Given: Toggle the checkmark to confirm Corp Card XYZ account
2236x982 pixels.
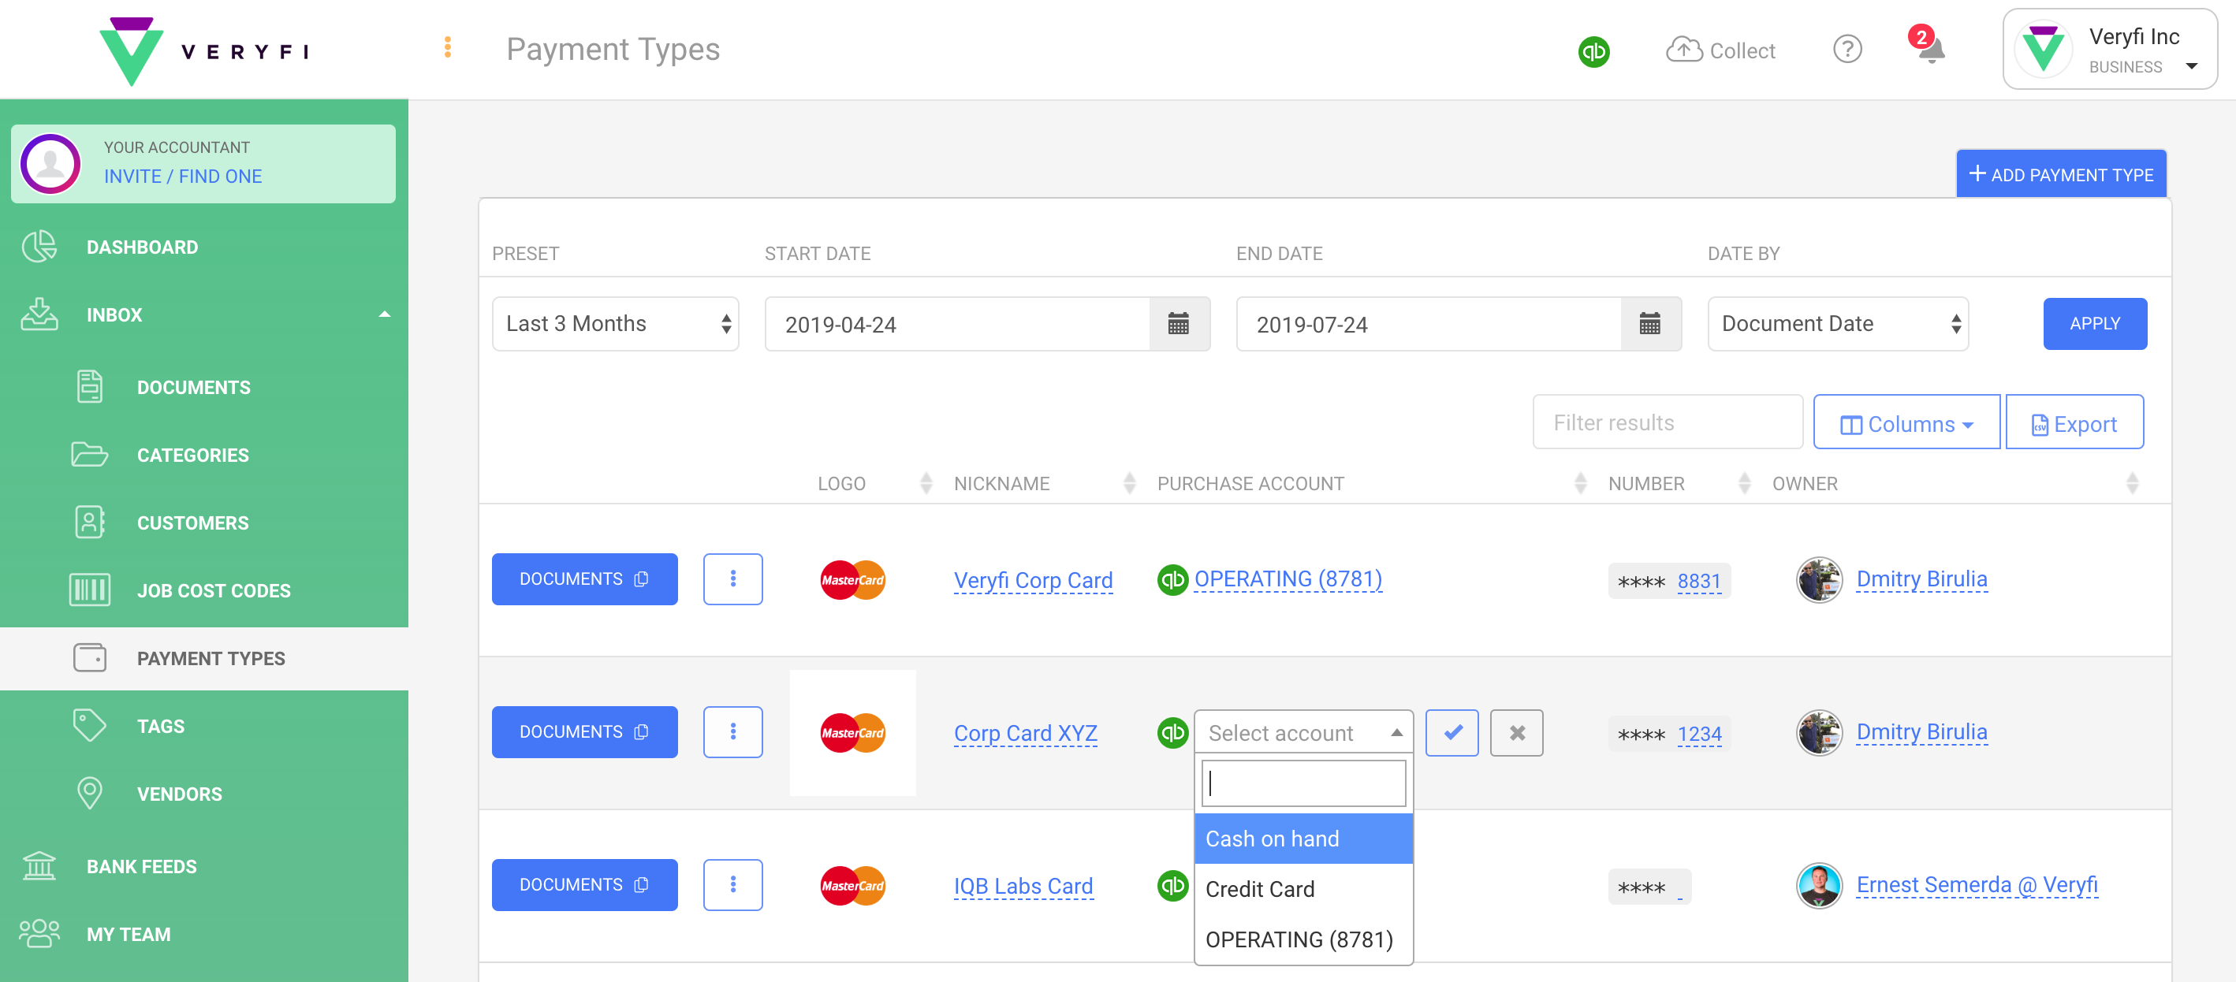Looking at the screenshot, I should tap(1453, 731).
